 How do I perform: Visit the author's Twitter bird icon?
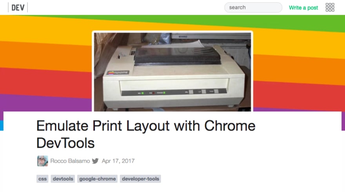95,161
